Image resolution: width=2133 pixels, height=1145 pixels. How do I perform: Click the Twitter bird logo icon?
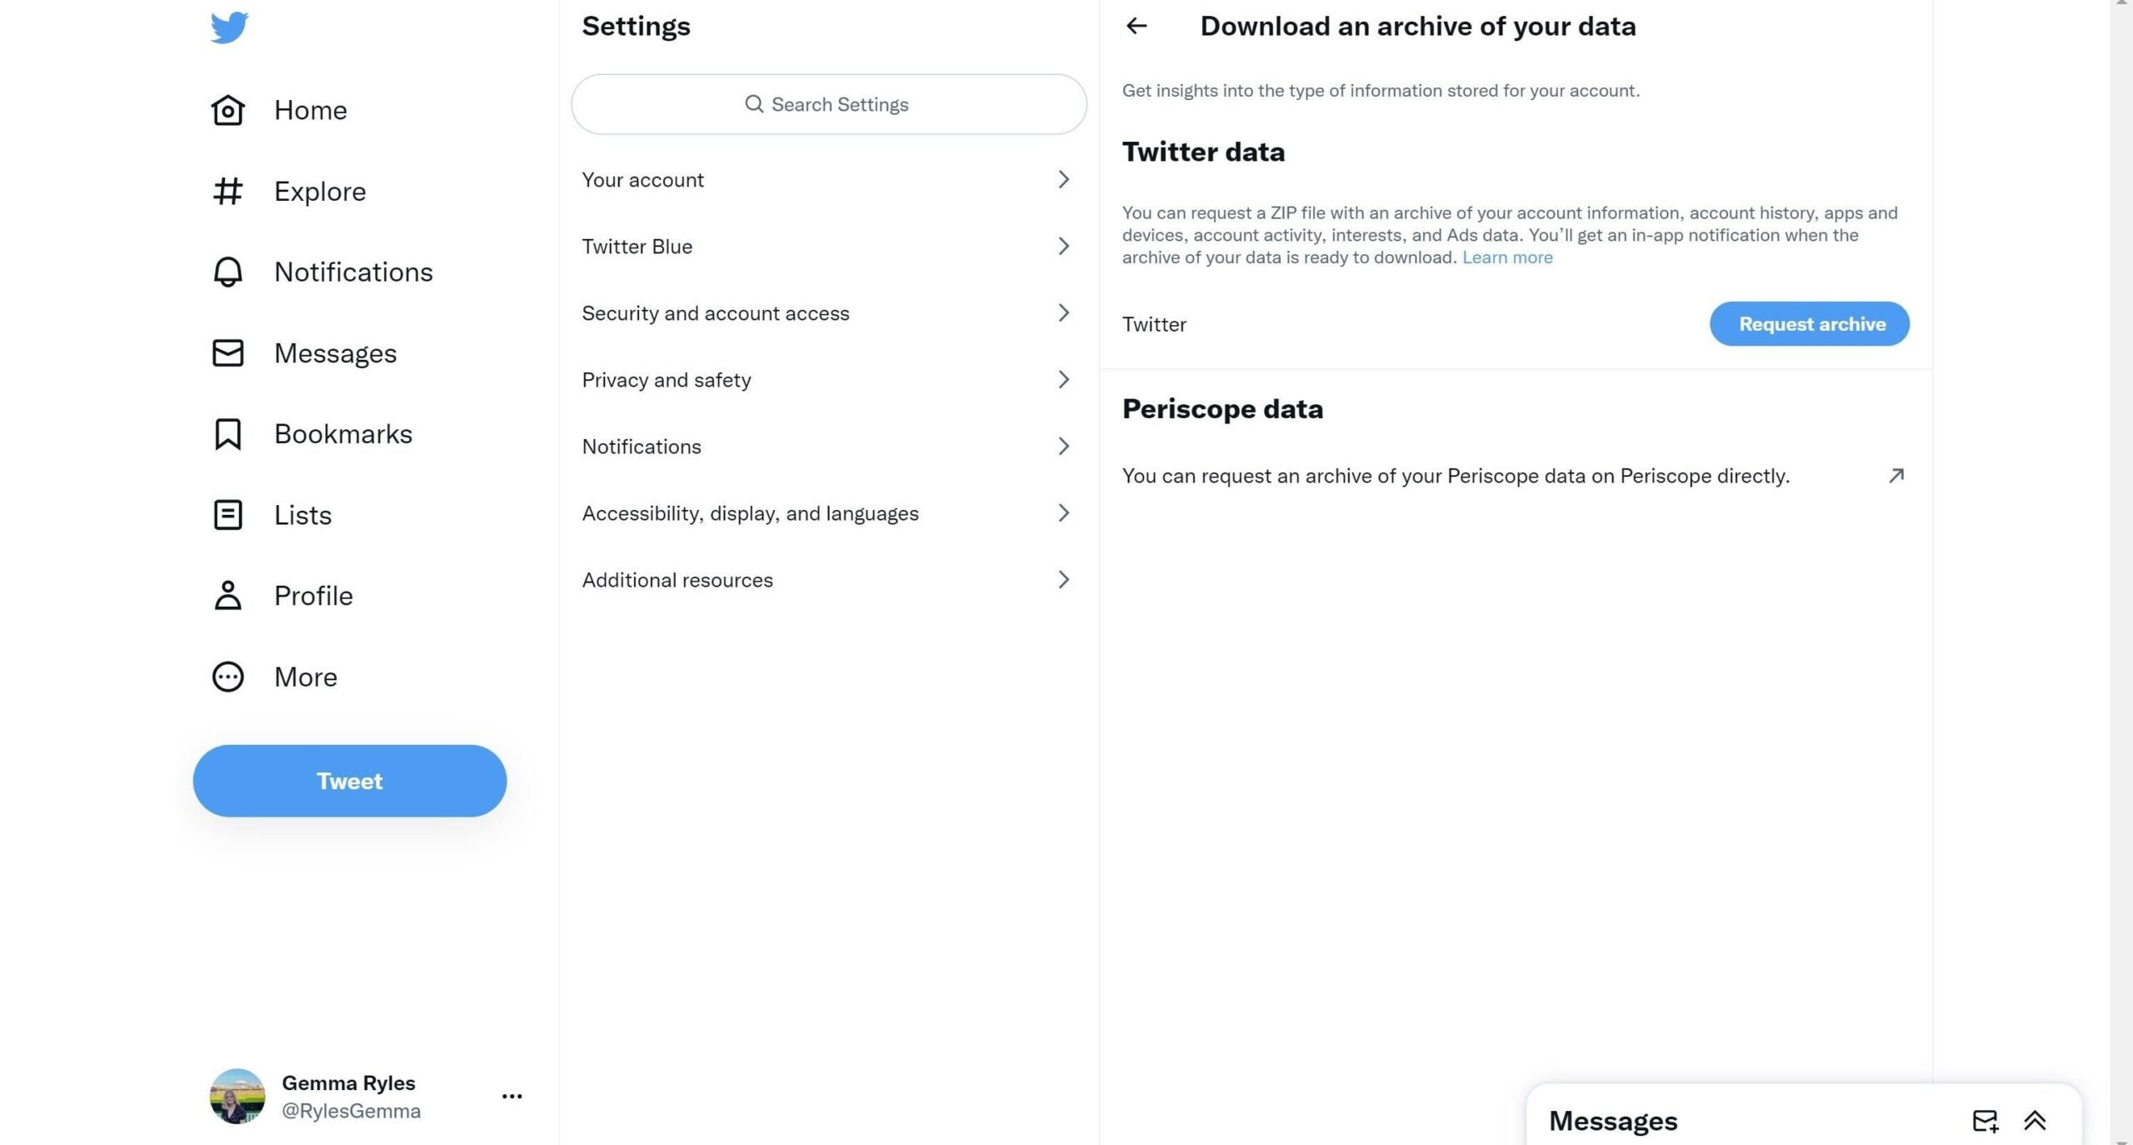(228, 25)
